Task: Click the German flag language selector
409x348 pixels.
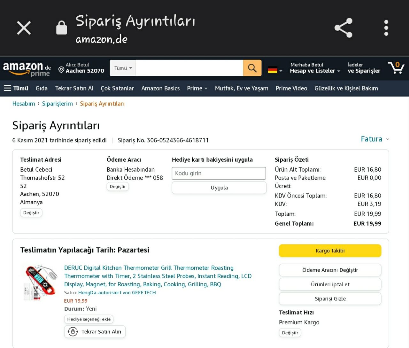Action: [275, 70]
